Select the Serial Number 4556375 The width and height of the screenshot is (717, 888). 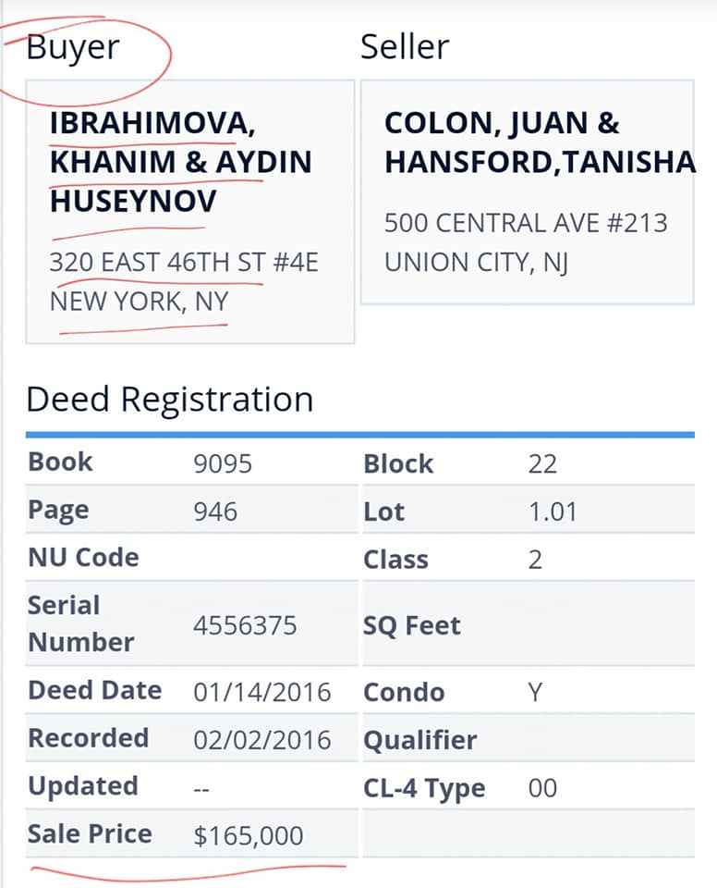[245, 626]
